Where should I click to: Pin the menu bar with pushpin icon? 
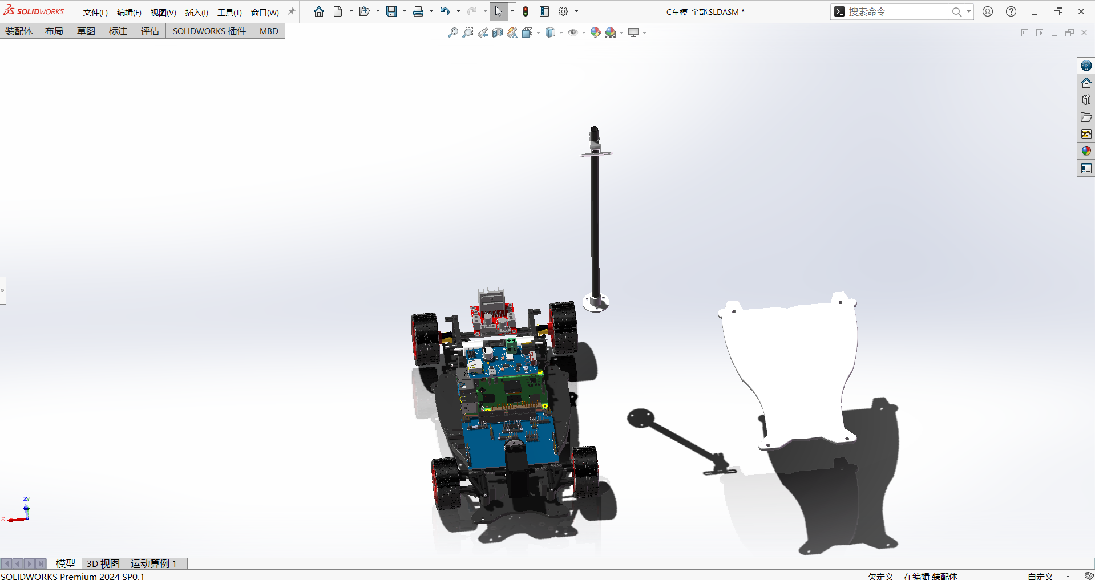[x=292, y=11]
